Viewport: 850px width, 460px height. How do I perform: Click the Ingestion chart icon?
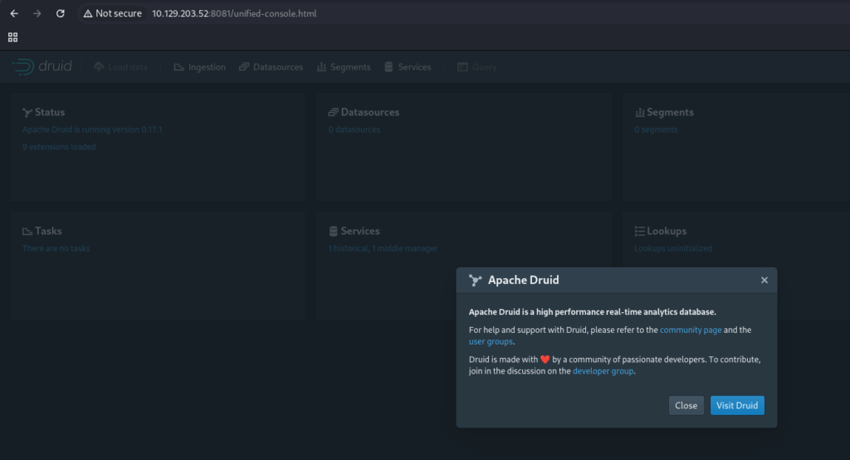pos(179,66)
